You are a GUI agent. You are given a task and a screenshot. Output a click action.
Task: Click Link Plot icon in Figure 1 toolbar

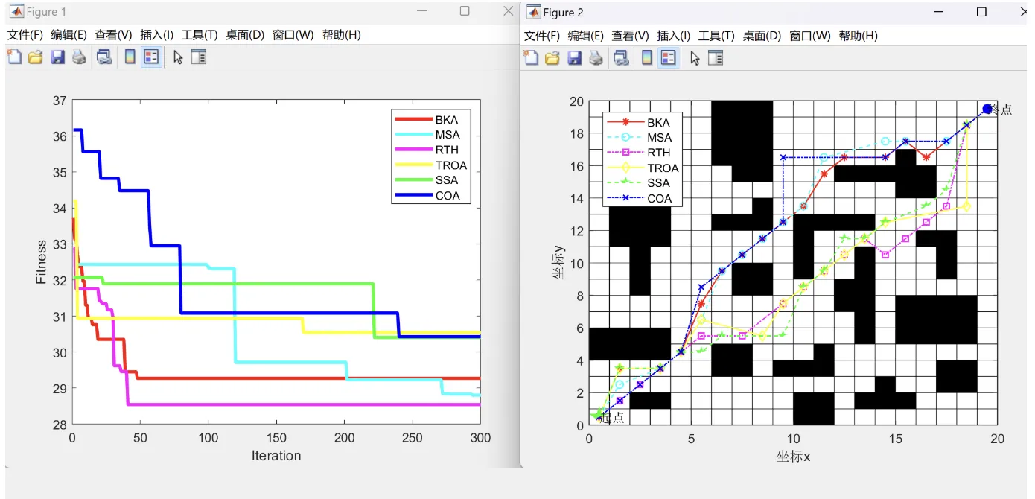[104, 57]
